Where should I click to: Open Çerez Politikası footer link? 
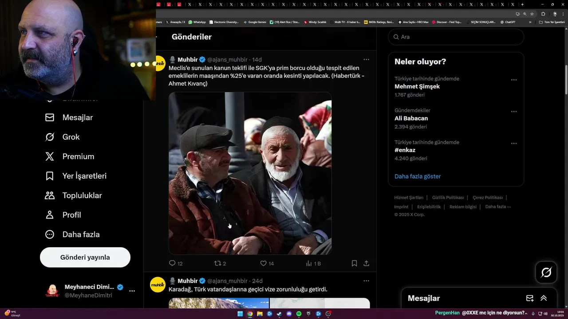(488, 198)
